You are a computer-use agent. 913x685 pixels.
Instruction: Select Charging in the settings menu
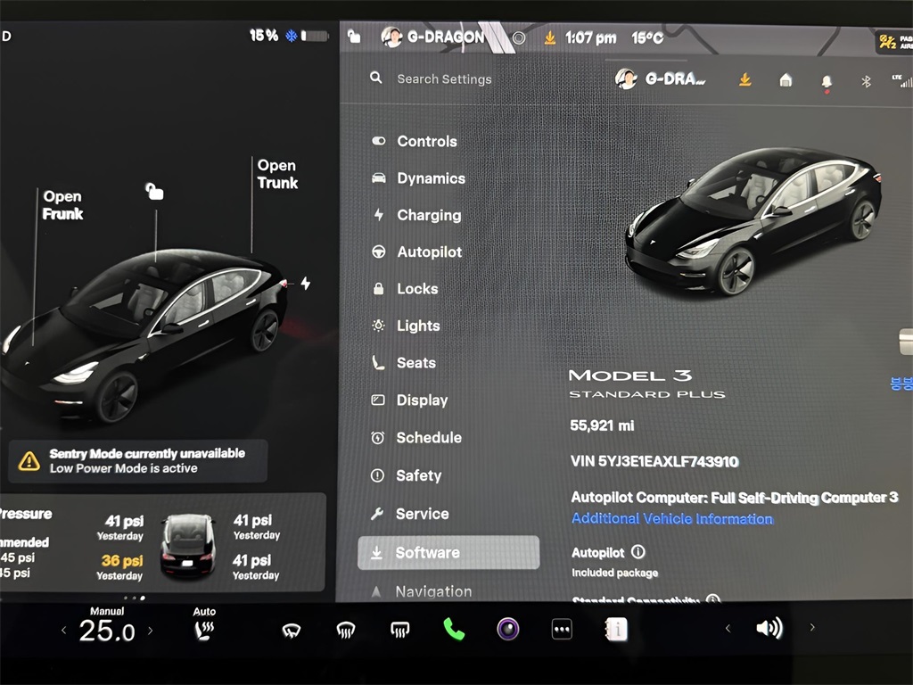tap(429, 215)
